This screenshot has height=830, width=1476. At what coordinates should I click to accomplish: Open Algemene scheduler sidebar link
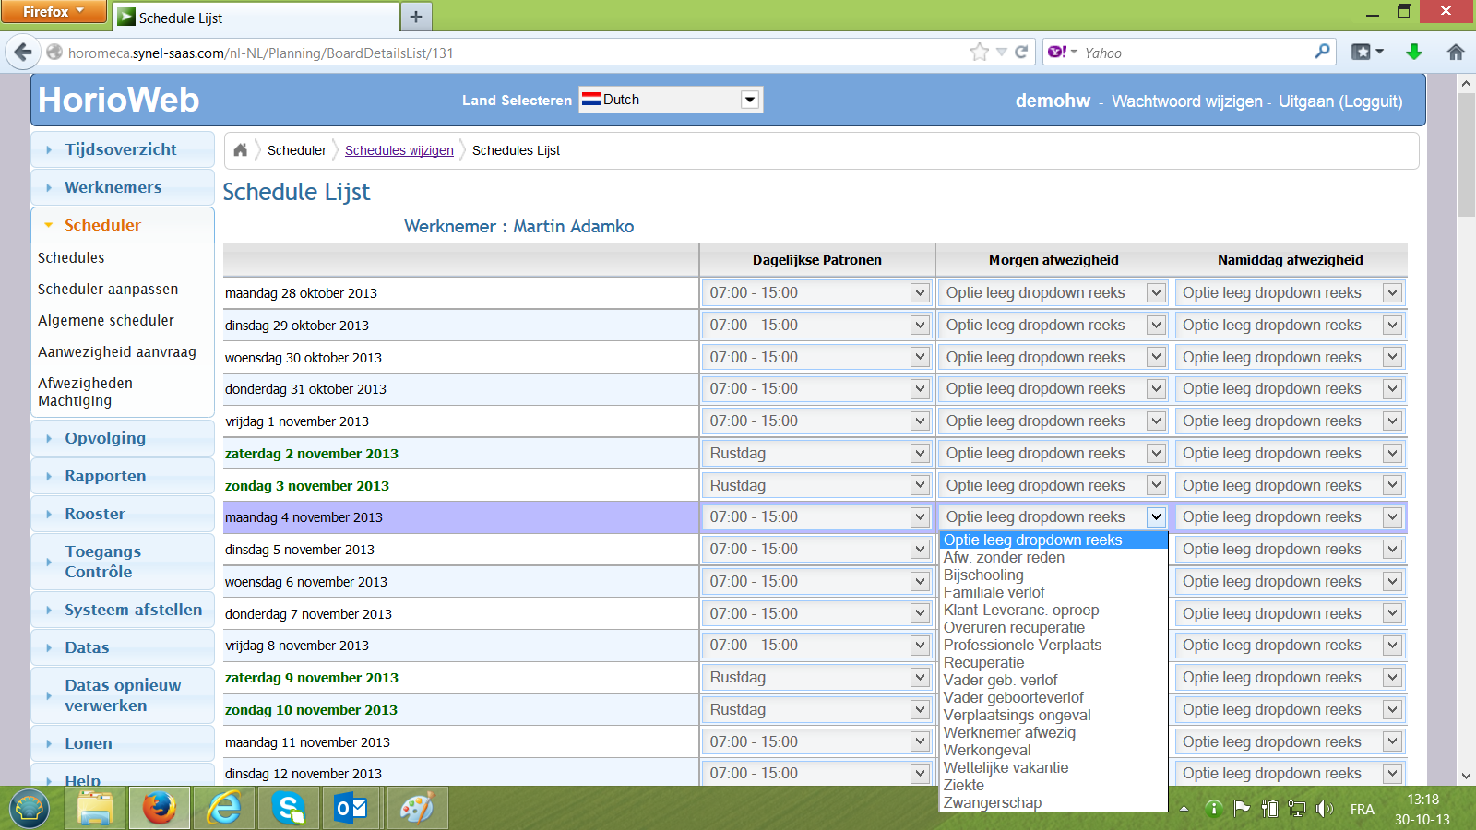[x=106, y=321]
